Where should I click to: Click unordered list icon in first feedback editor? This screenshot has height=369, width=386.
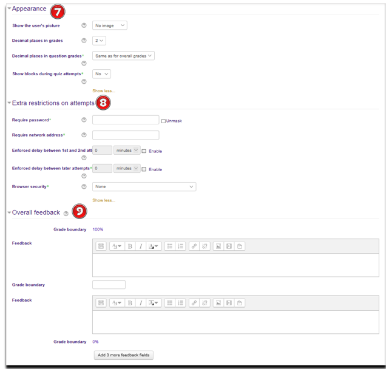(170, 246)
